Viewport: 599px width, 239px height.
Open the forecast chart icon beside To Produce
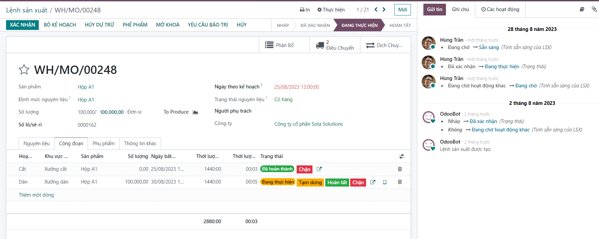(196, 112)
